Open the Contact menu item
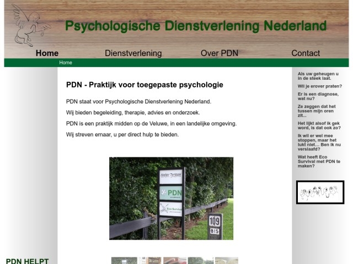Image resolution: width=353 pixels, height=264 pixels. click(305, 53)
